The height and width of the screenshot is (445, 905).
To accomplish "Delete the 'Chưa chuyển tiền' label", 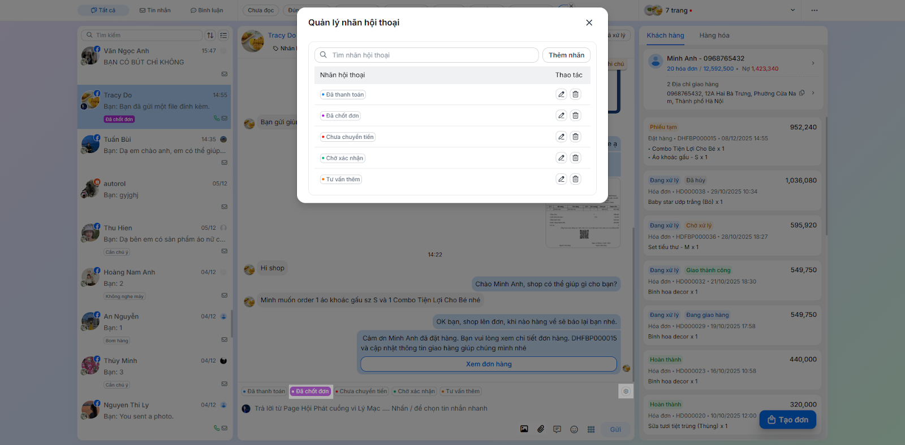I will pyautogui.click(x=575, y=137).
